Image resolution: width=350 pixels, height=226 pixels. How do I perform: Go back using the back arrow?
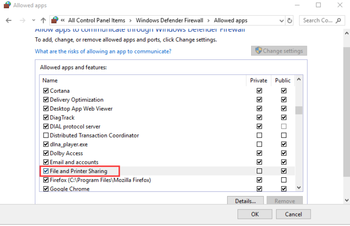[x=9, y=21]
